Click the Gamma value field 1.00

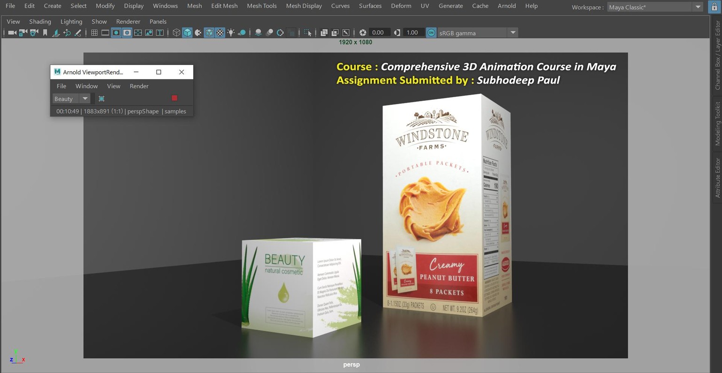point(413,33)
